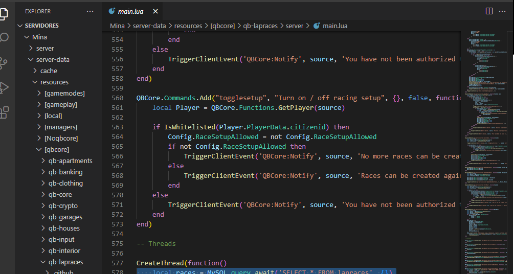Click the Split Editor Right icon
514x274 pixels.
coord(489,11)
